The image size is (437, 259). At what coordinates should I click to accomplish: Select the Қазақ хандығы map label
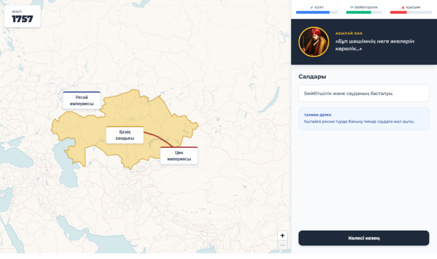pos(125,135)
